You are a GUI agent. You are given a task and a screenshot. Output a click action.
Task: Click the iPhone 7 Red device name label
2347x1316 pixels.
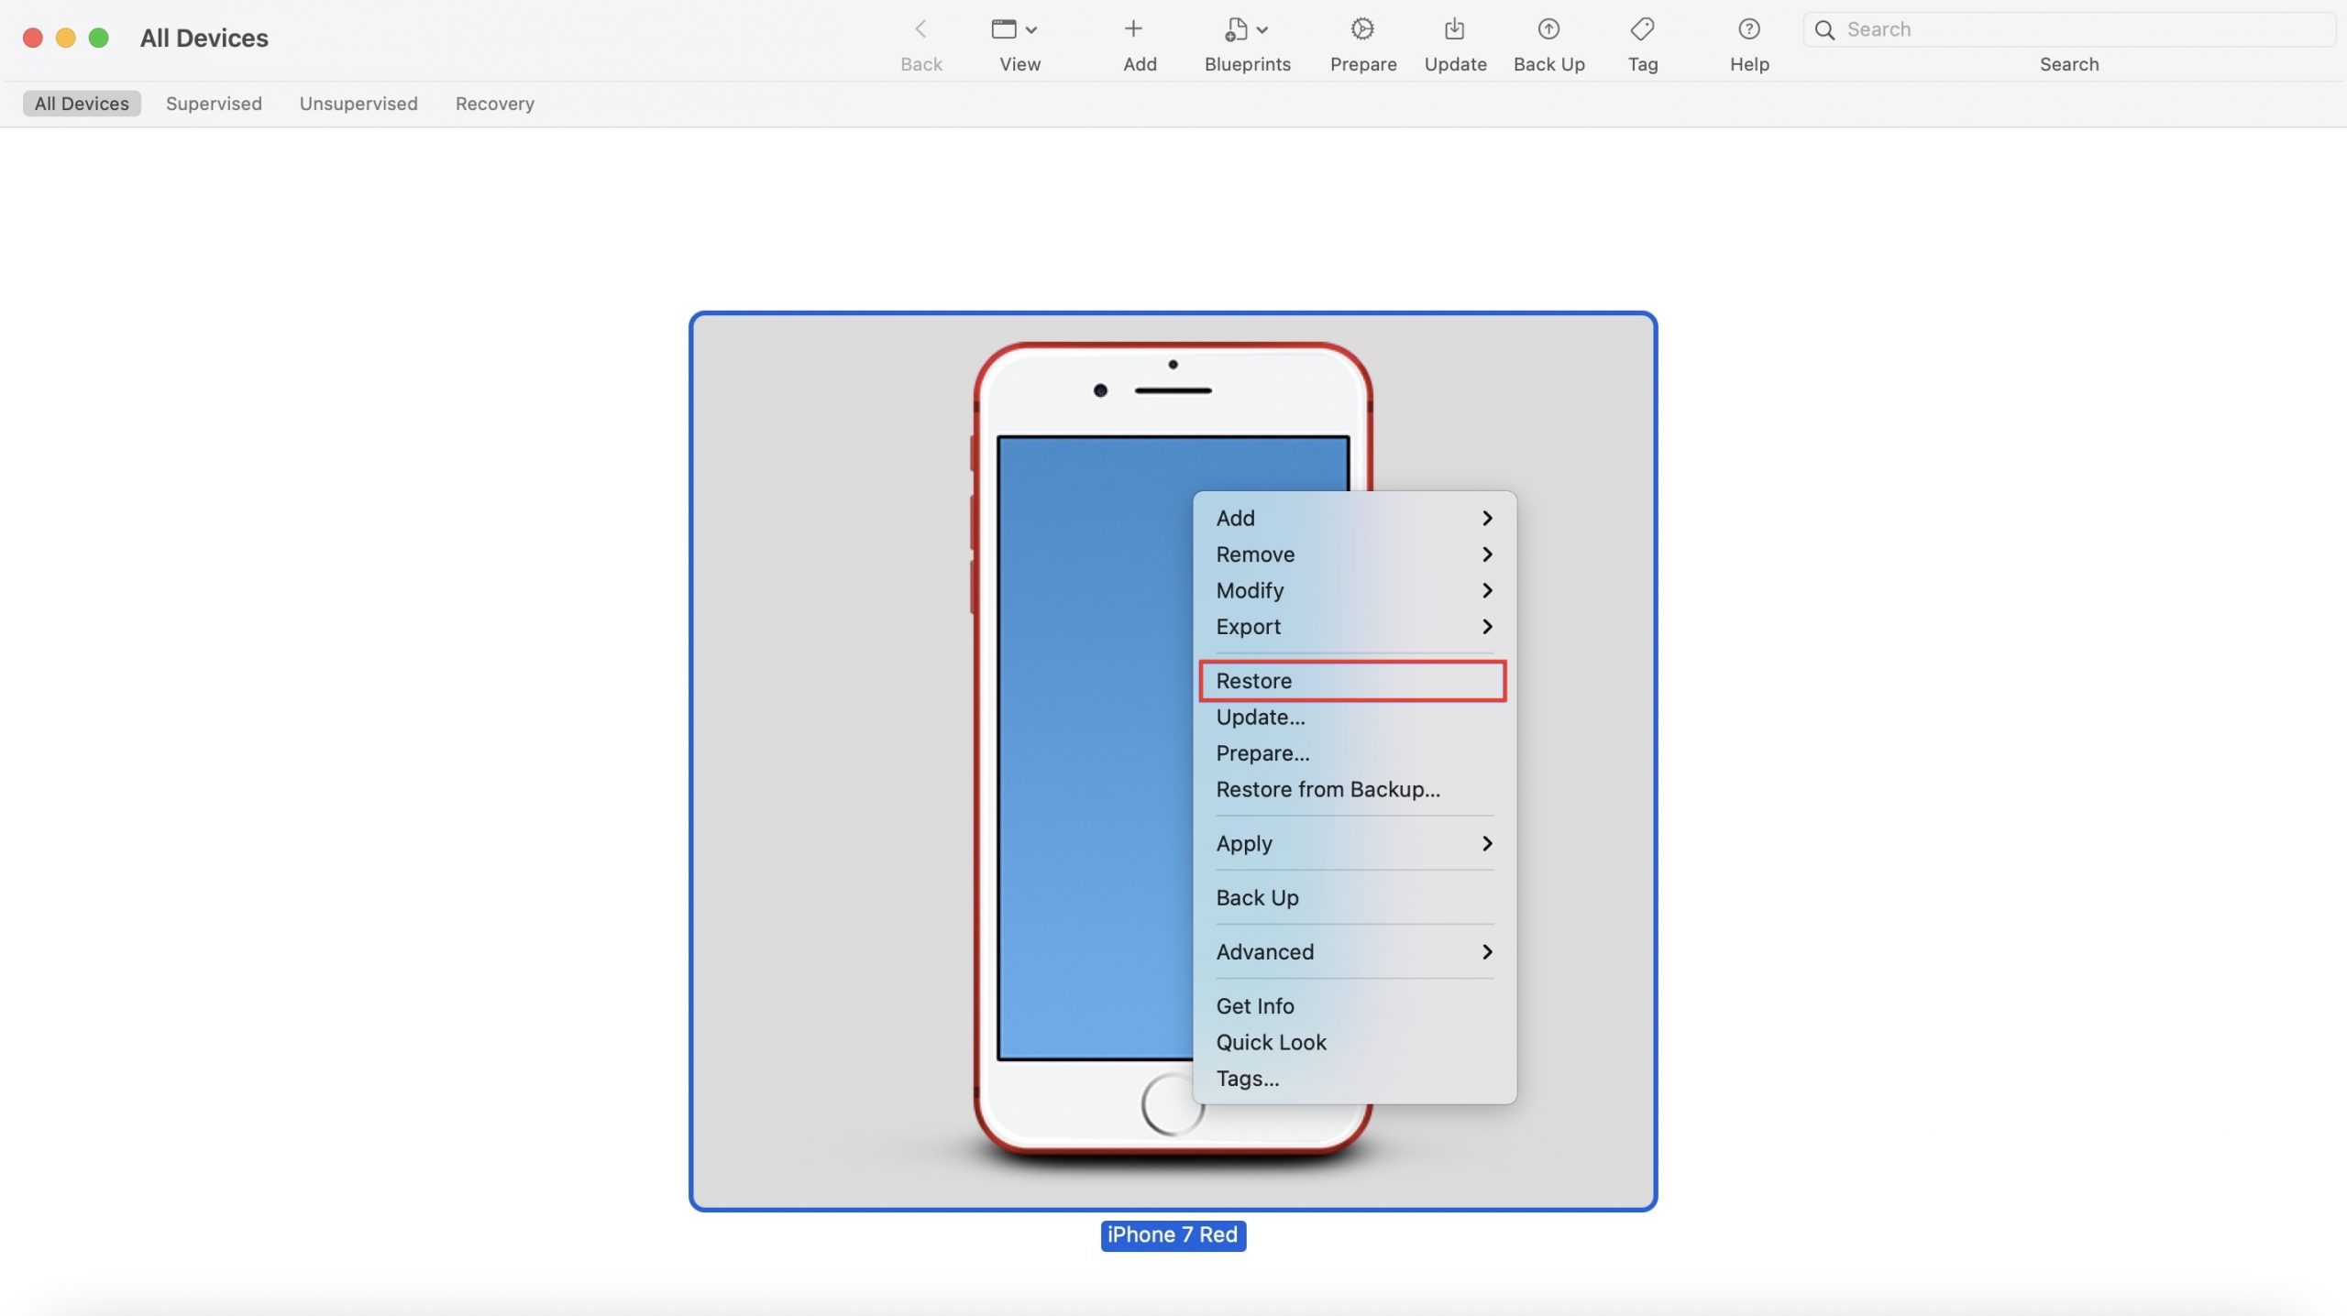point(1173,1235)
